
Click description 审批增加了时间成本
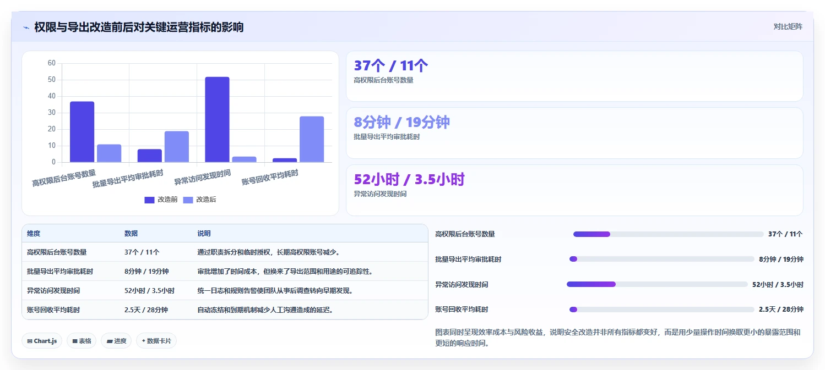tap(285, 272)
